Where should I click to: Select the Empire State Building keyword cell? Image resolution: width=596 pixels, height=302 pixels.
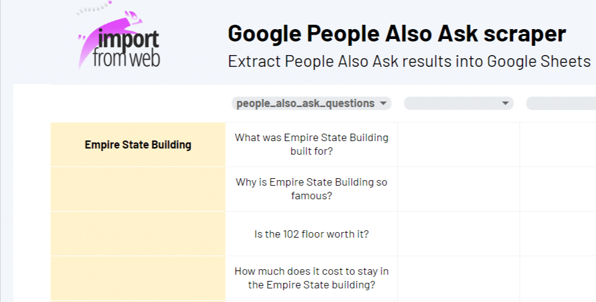pyautogui.click(x=138, y=145)
